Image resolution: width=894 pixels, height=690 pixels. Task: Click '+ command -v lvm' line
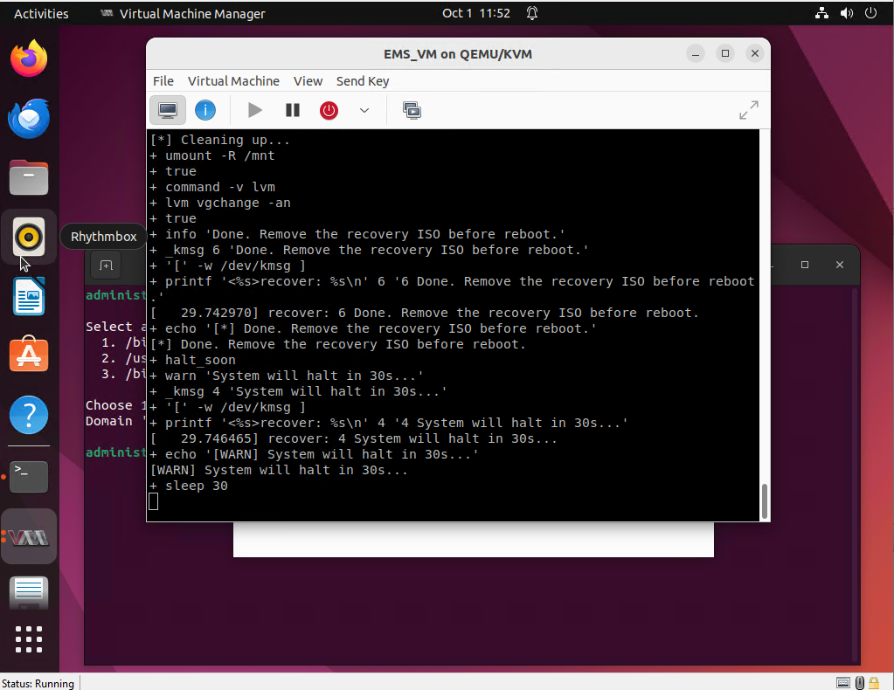pos(212,187)
